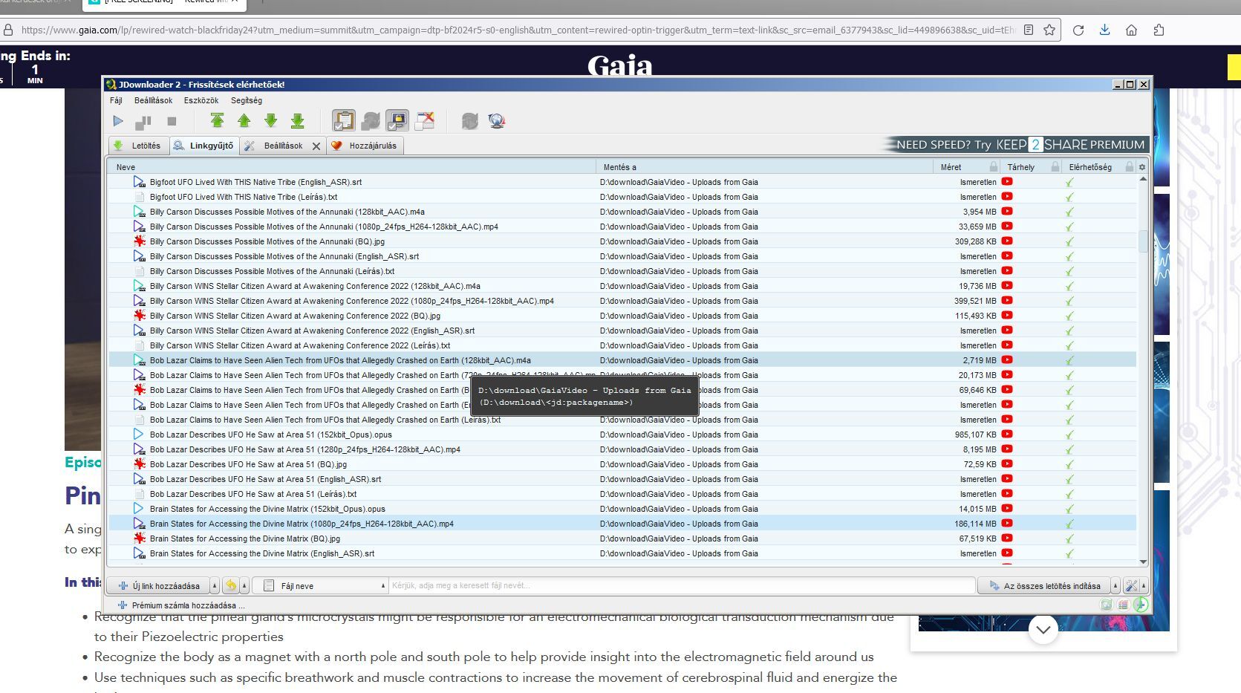
Task: Click the link list vertical scrollbar thumb
Action: click(x=1143, y=241)
